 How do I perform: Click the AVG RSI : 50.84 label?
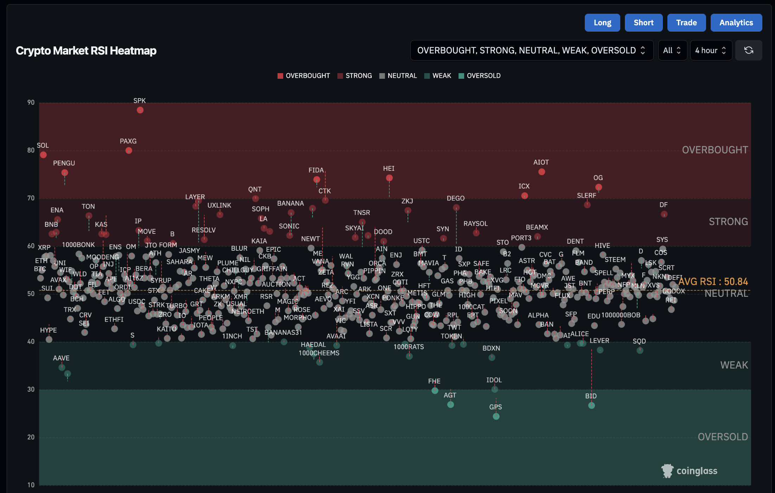coord(713,282)
